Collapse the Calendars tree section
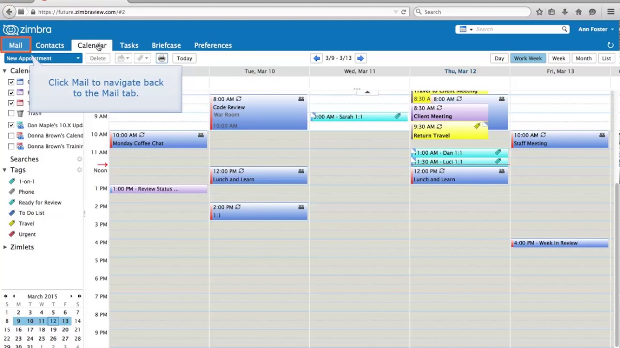 coord(4,71)
